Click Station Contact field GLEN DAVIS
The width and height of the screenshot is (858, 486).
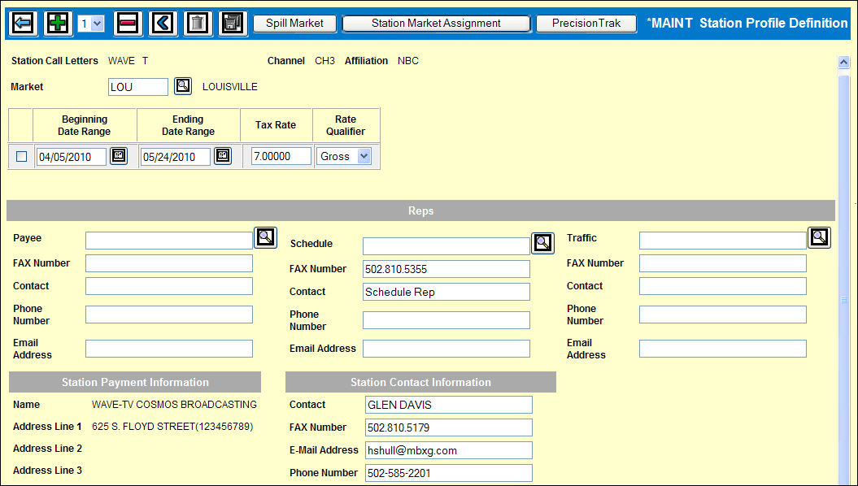pos(449,405)
